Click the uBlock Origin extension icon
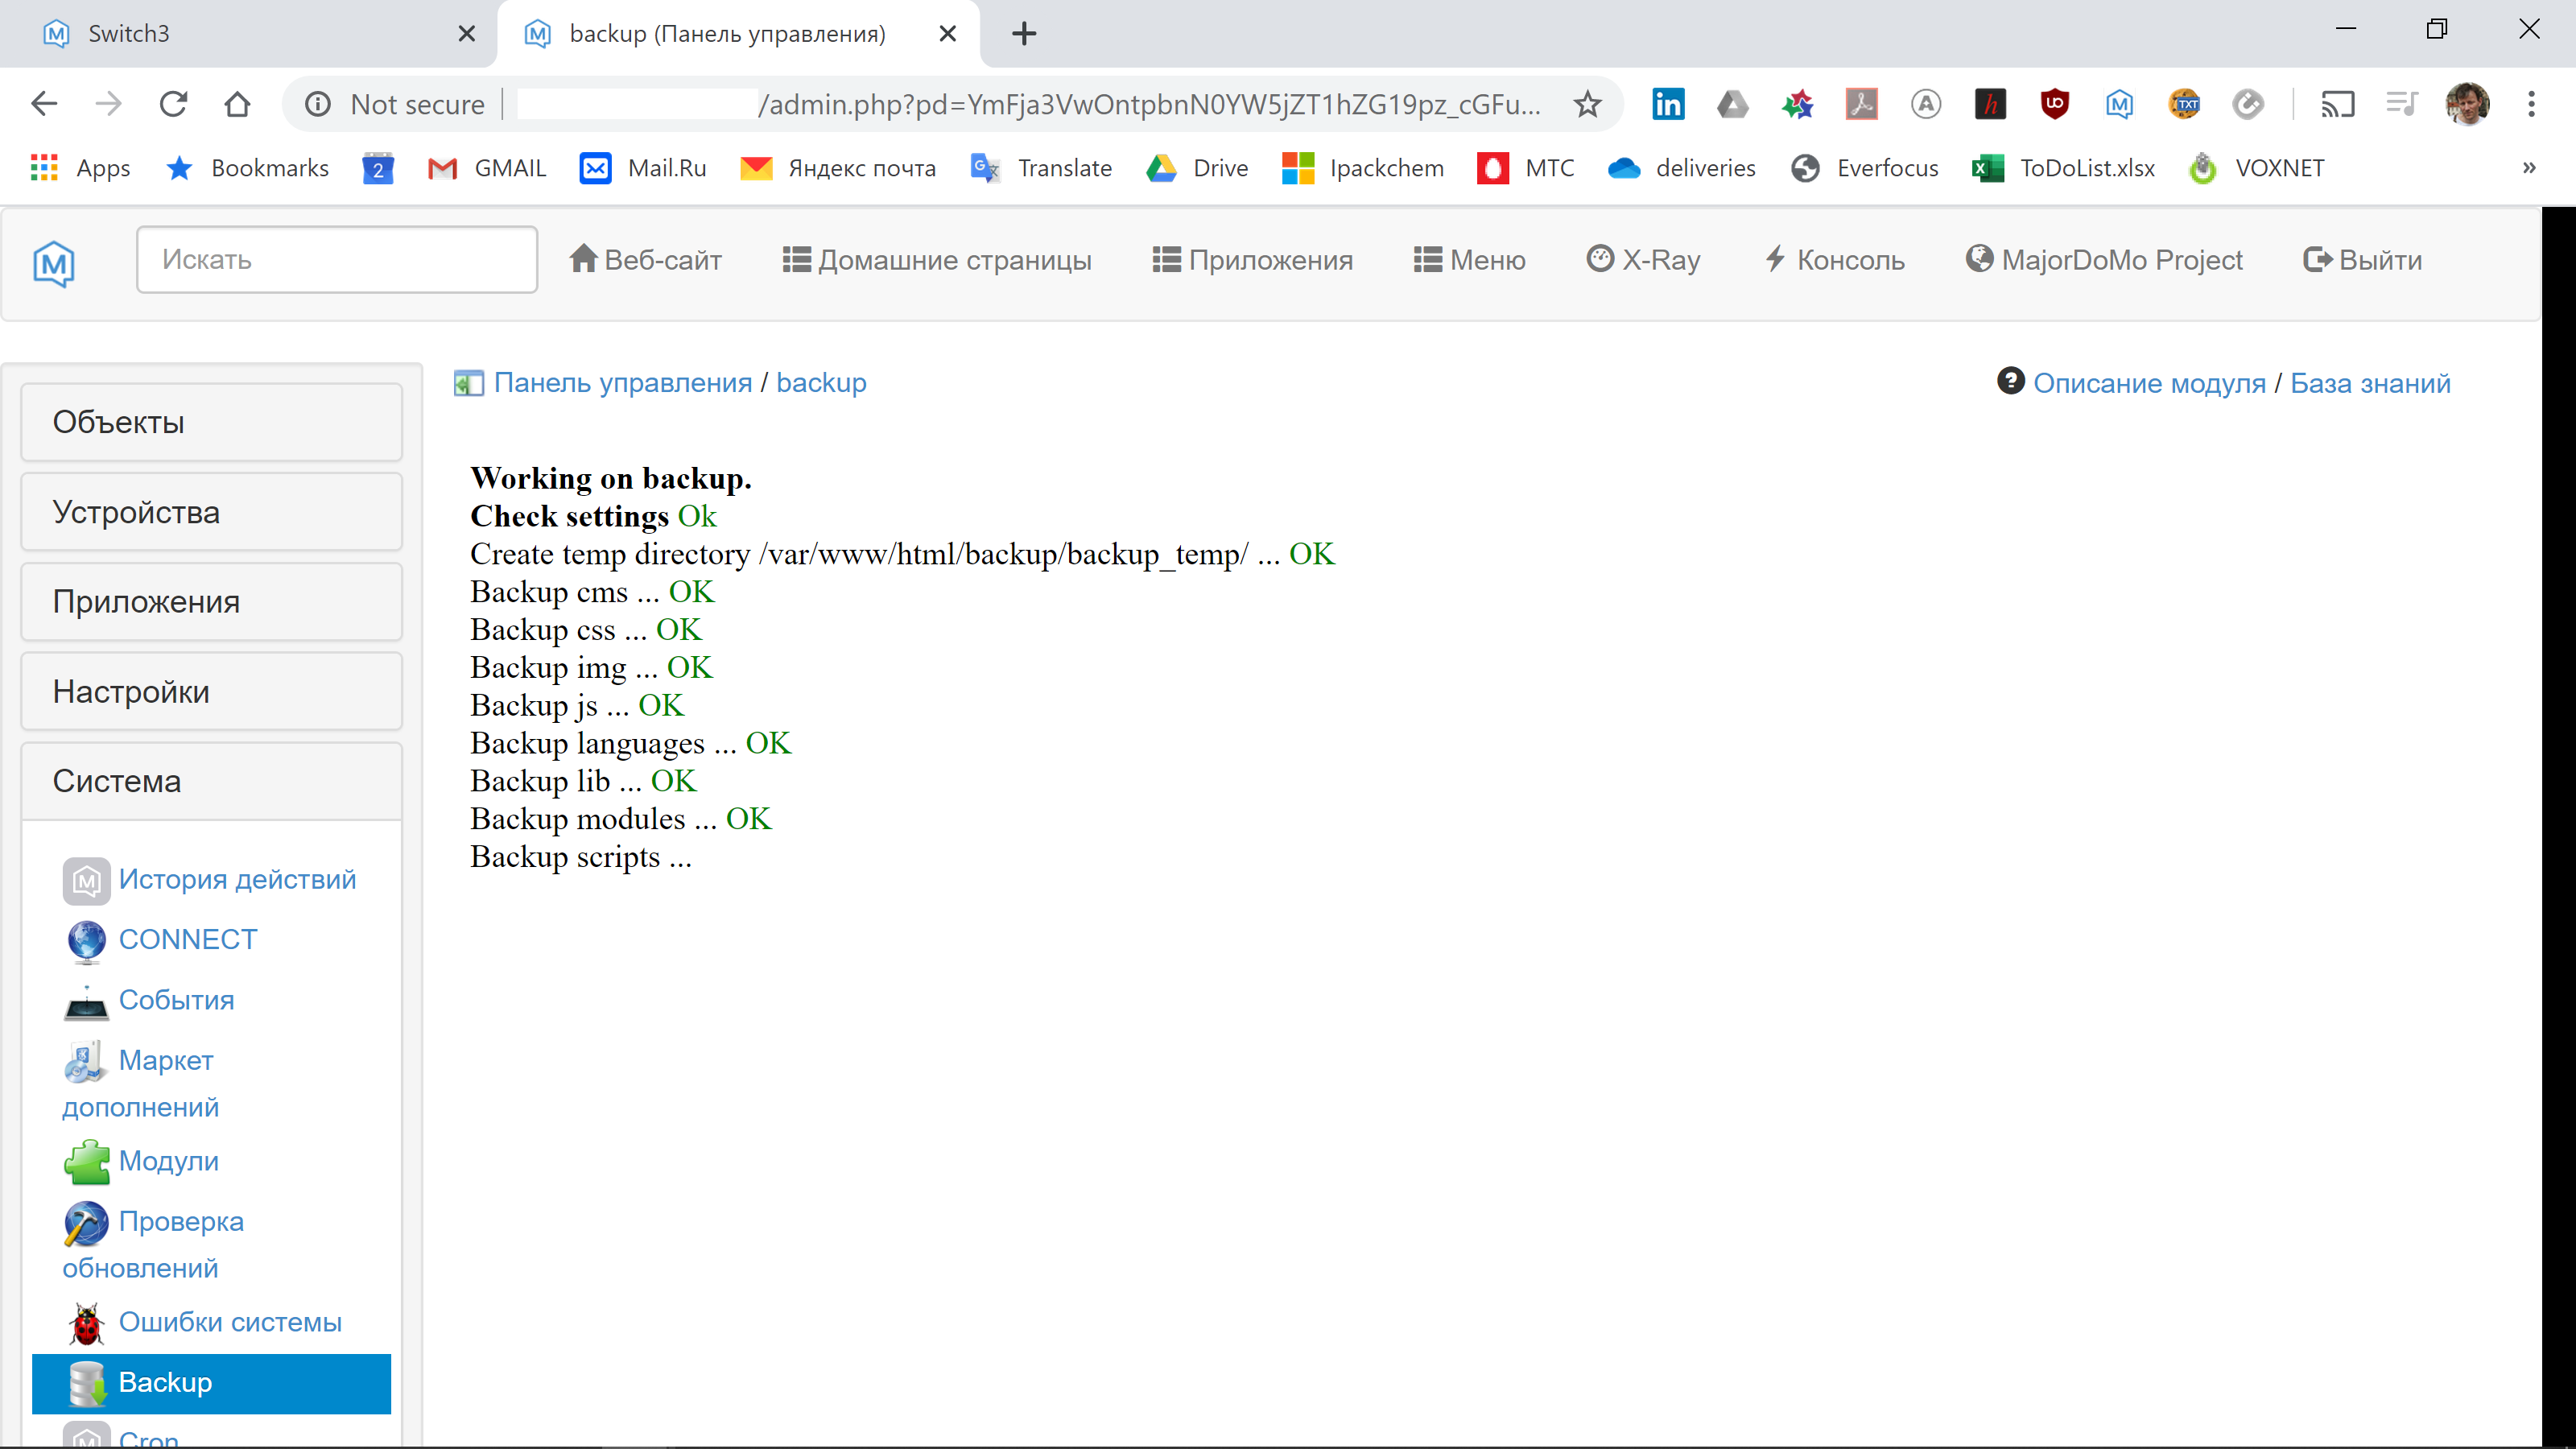 click(2054, 104)
